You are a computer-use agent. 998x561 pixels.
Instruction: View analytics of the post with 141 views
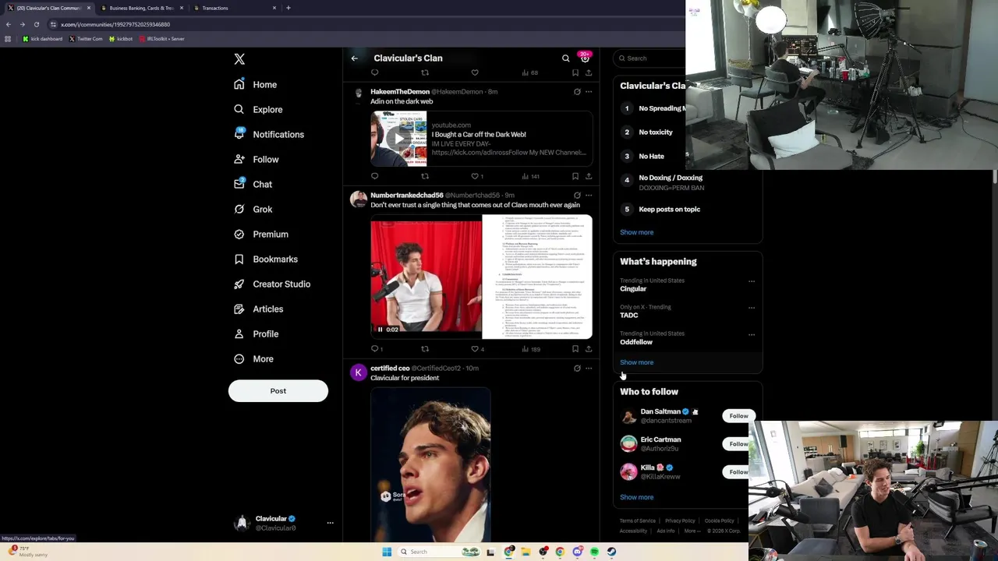click(531, 176)
